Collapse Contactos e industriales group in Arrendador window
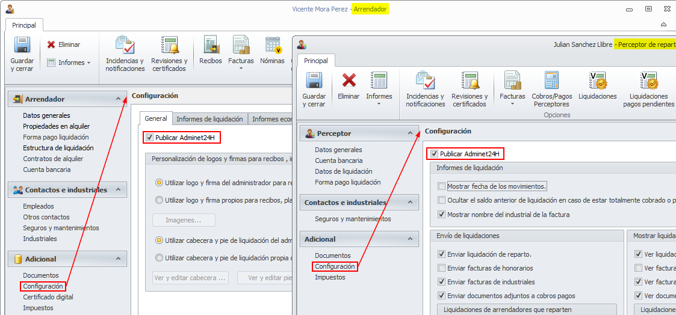Screen dimensions: 676x315 click(118, 190)
